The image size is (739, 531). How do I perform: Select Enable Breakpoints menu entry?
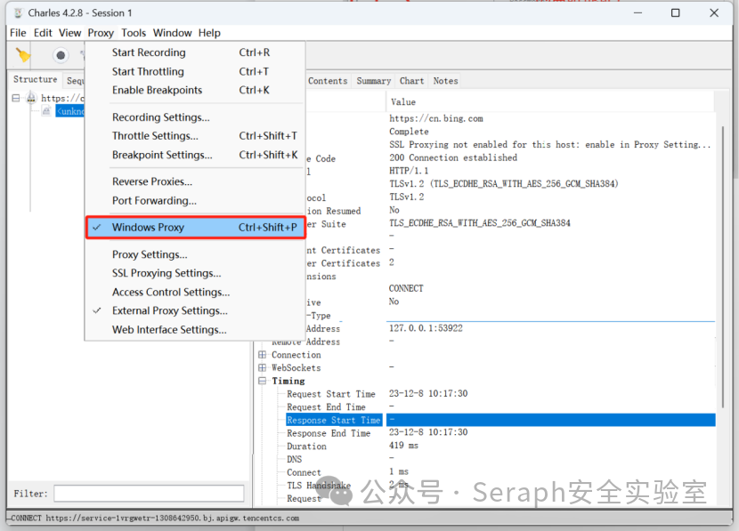pos(196,90)
